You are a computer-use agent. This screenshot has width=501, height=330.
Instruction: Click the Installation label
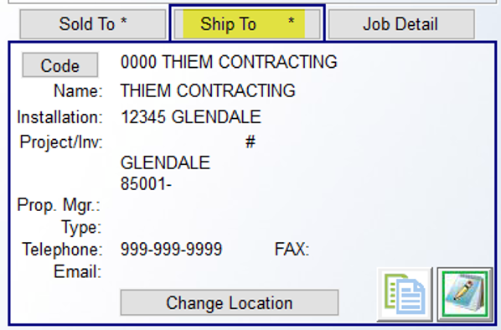[59, 117]
